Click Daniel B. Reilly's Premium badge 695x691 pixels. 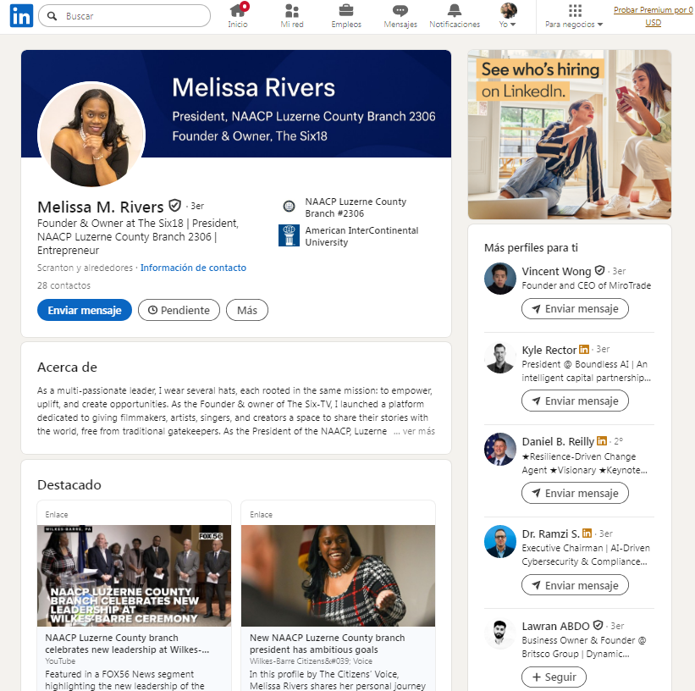click(602, 441)
